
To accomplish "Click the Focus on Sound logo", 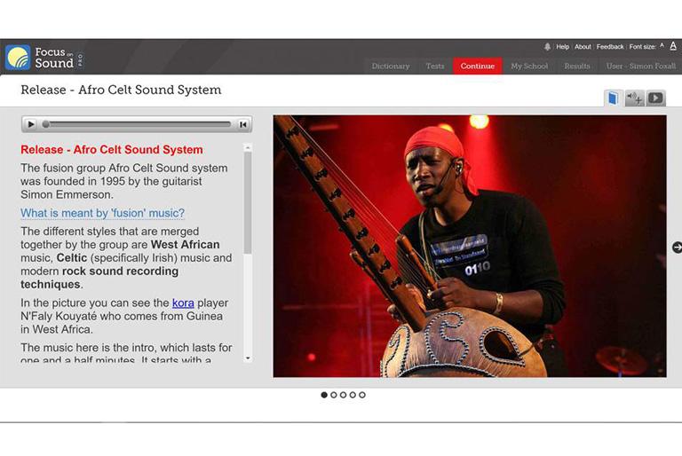I will point(44,58).
